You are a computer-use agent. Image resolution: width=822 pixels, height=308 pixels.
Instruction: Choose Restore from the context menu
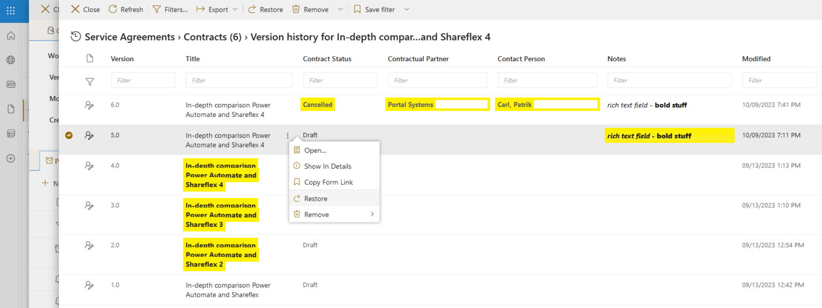[316, 199]
